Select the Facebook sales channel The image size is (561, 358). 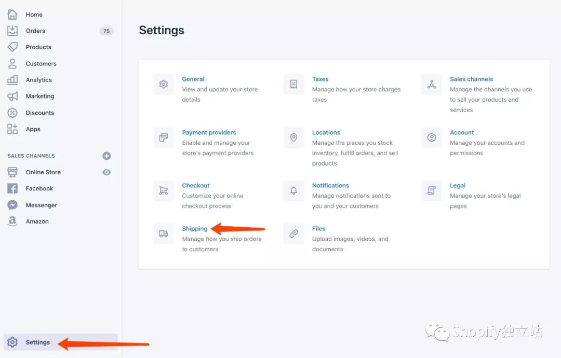point(39,189)
